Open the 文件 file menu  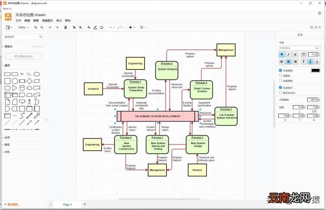(18, 21)
